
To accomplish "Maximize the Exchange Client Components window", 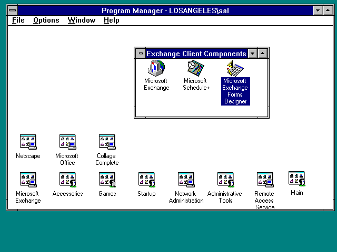I will (x=262, y=54).
